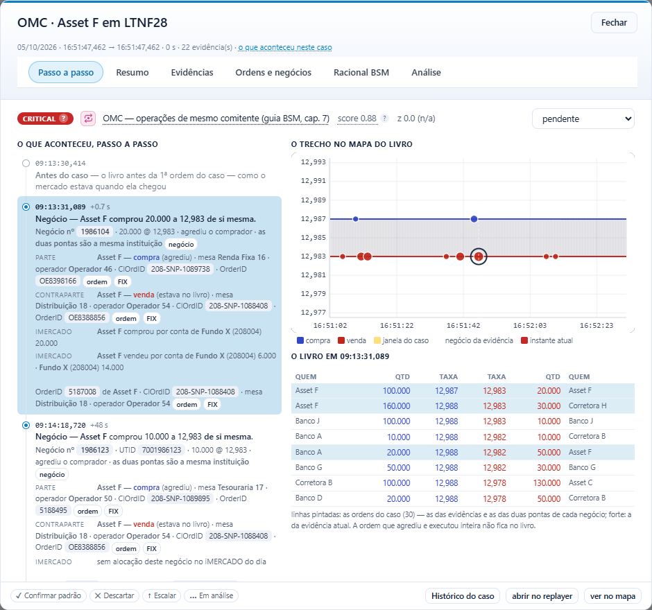The image size is (652, 610).
Task: Click trade number 1986123
Action: (95, 450)
